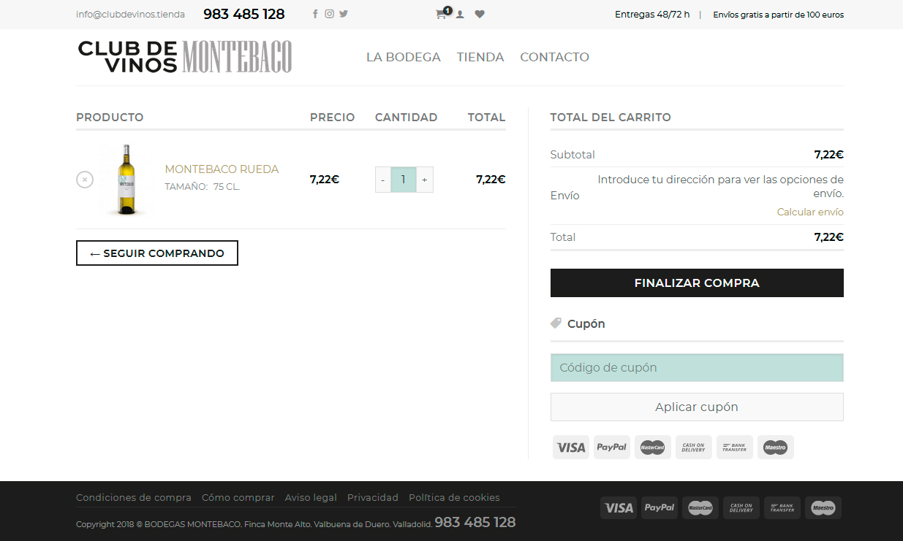Screen dimensions: 903x541
Task: Open the Twitter social icon
Action: pos(344,14)
